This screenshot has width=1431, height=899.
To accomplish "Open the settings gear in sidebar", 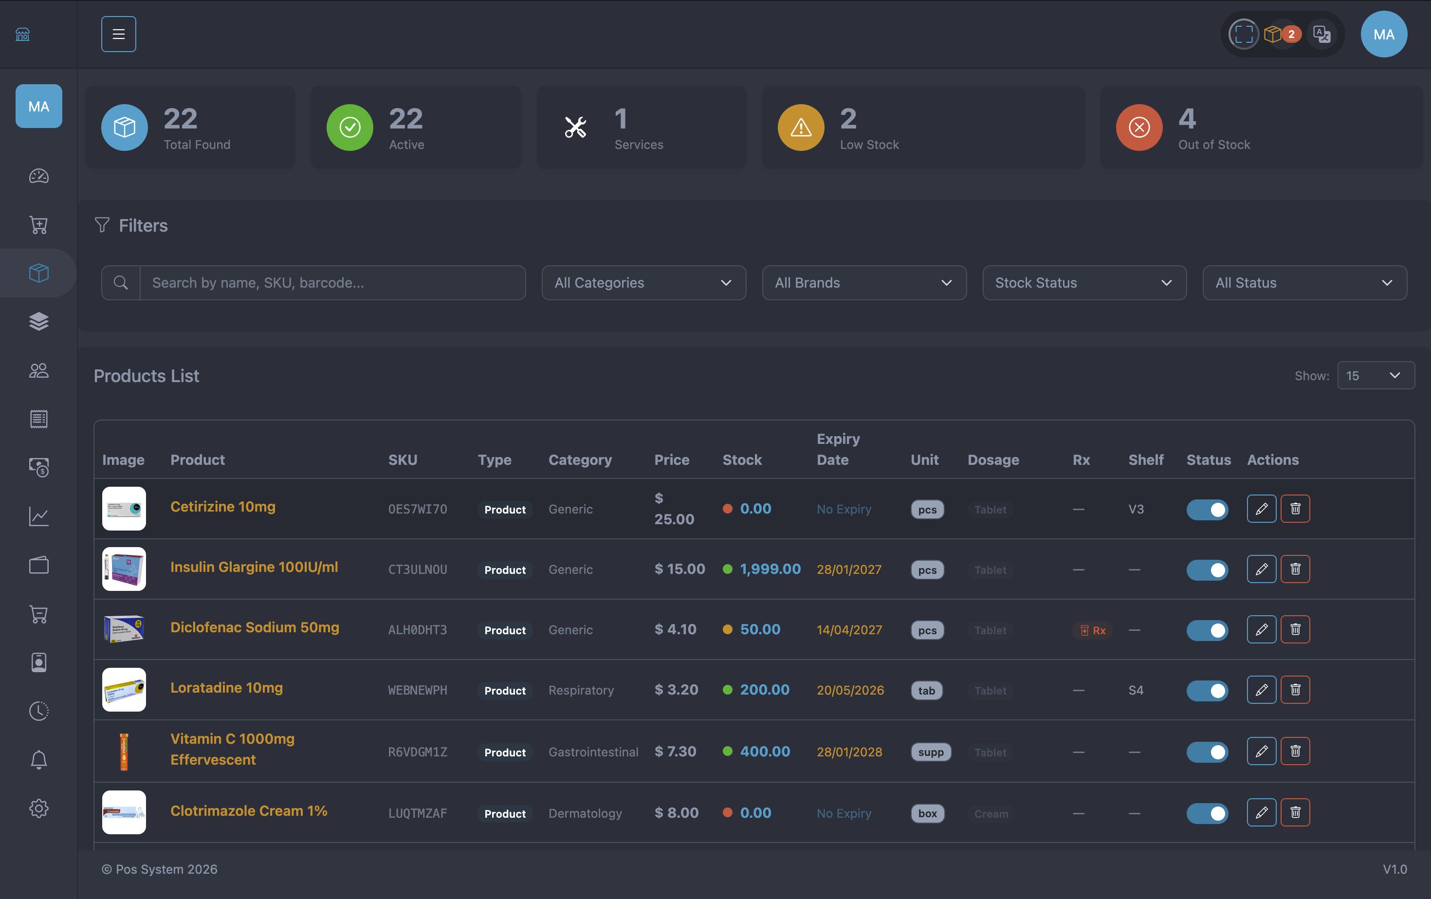I will (x=38, y=808).
